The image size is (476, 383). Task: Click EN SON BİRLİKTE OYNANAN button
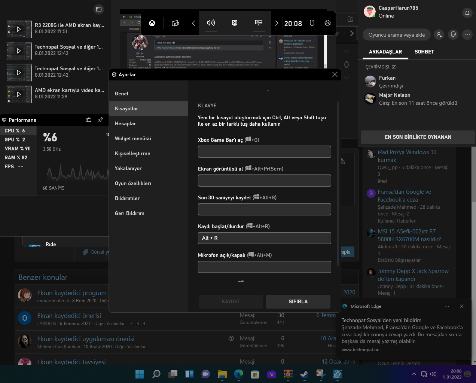pyautogui.click(x=418, y=137)
